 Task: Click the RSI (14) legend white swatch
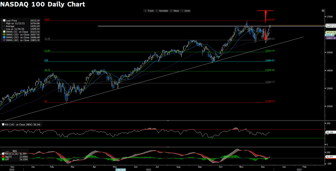pyautogui.click(x=3, y=124)
